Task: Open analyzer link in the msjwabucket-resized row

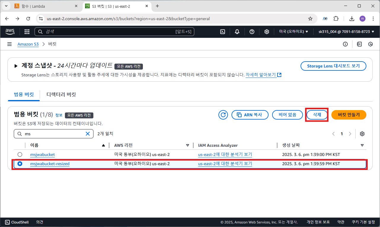Action: click(x=225, y=164)
